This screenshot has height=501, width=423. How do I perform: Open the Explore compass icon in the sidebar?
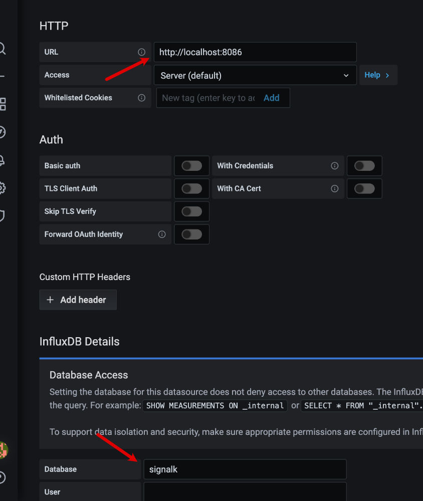(x=2, y=132)
